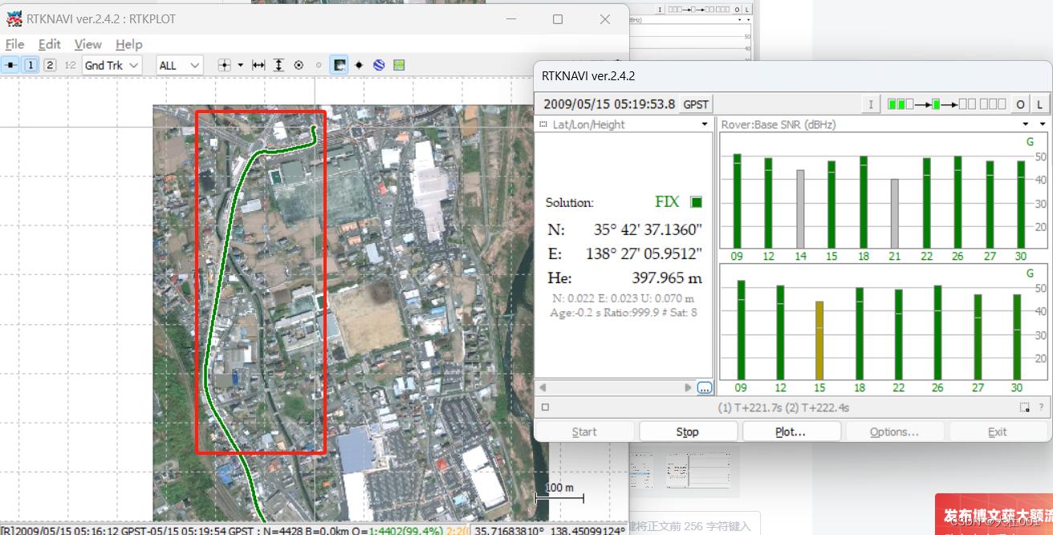This screenshot has width=1053, height=535.
Task: Click the small dotted icon left of Lat/Lon/Height
Action: pos(543,124)
